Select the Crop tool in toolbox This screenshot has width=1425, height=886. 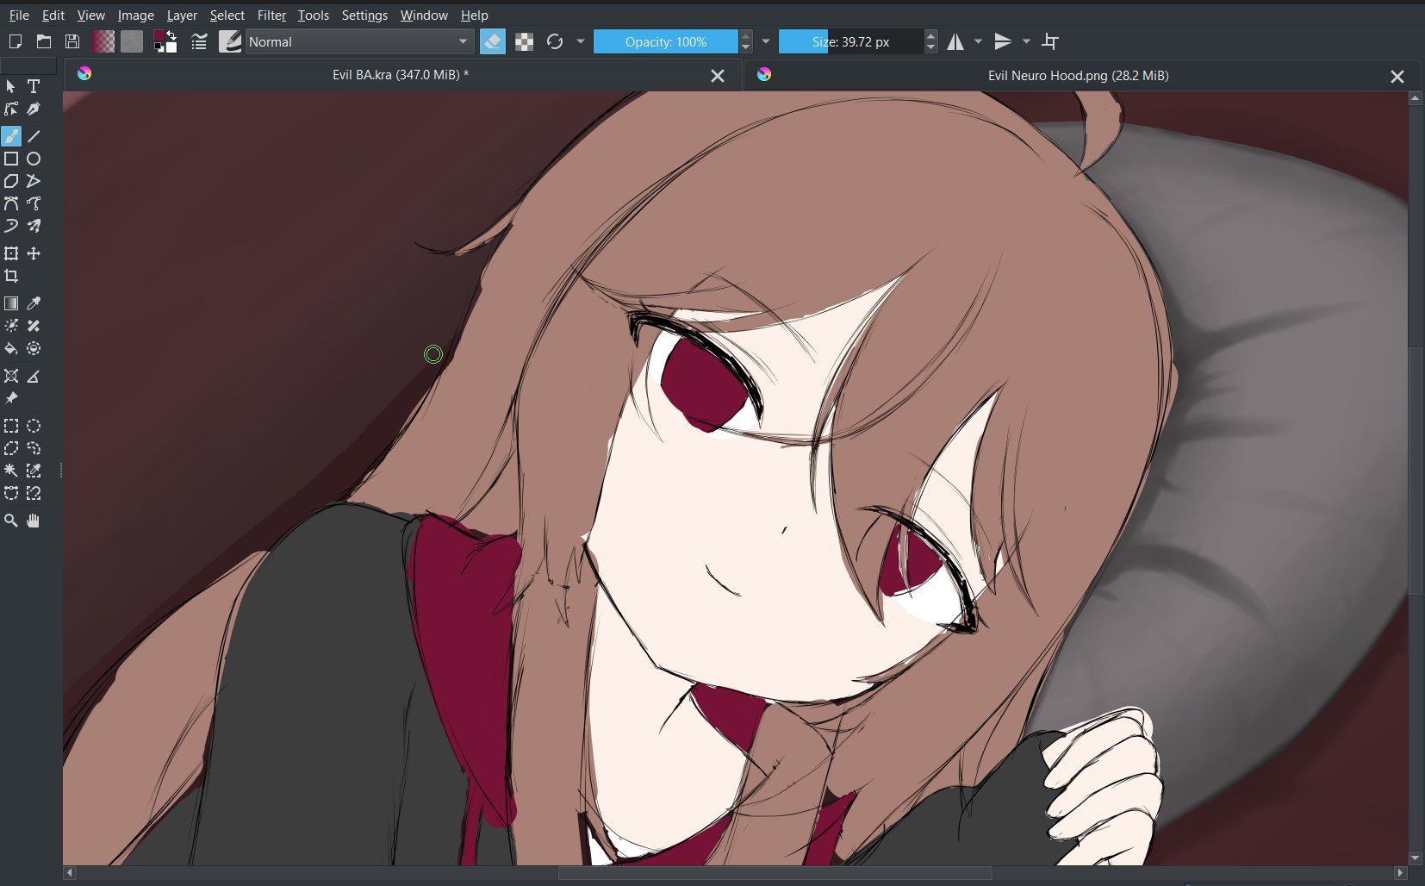coord(11,276)
